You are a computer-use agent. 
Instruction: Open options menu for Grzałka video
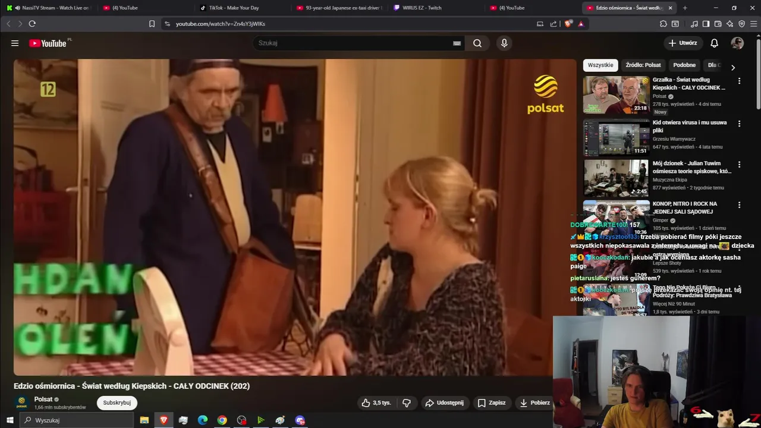tap(739, 80)
